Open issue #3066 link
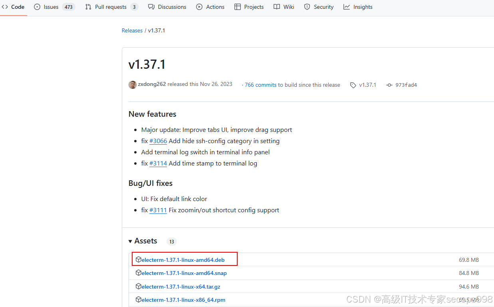 click(x=158, y=141)
